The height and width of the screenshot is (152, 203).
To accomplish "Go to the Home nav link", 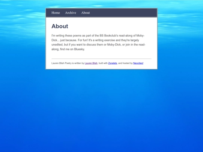I will [x=56, y=13].
